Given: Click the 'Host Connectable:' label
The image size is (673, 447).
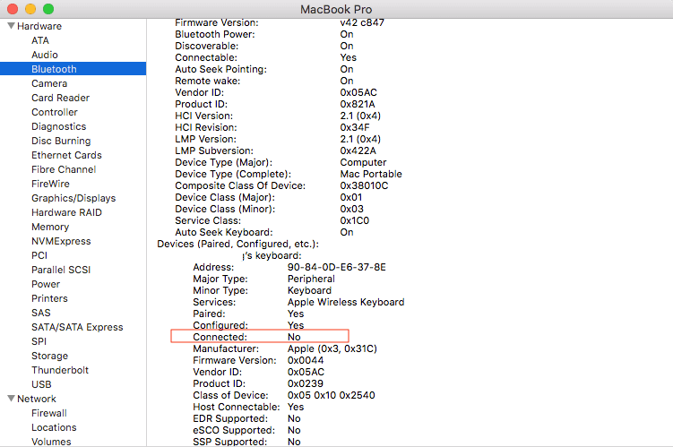Looking at the screenshot, I should tap(236, 407).
